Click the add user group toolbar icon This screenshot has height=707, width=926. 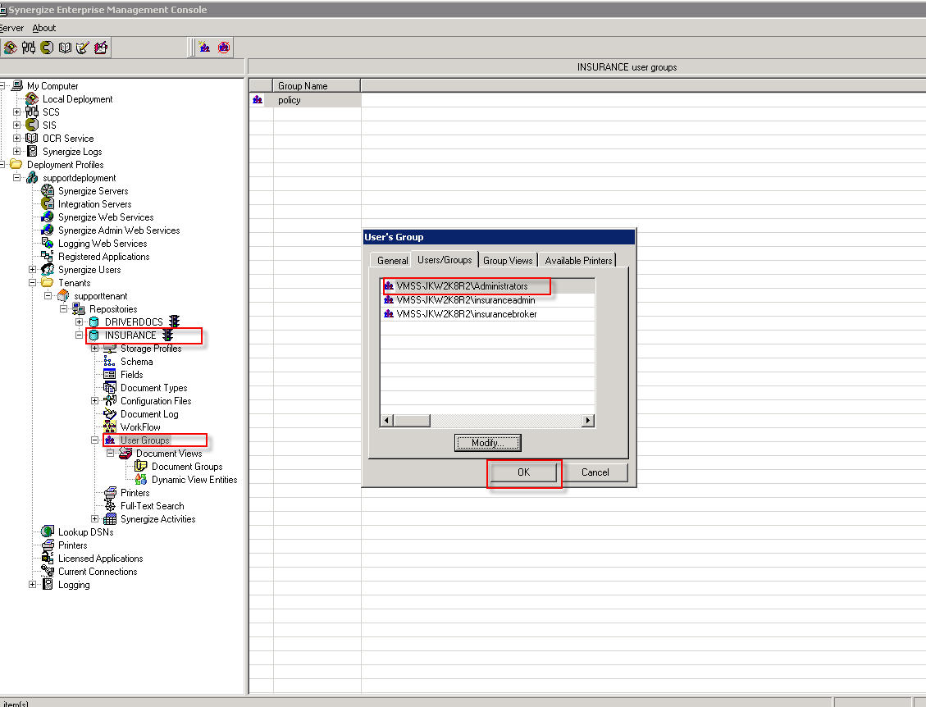click(204, 48)
